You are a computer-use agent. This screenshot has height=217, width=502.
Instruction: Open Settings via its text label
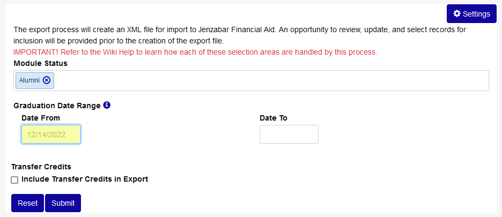point(476,14)
